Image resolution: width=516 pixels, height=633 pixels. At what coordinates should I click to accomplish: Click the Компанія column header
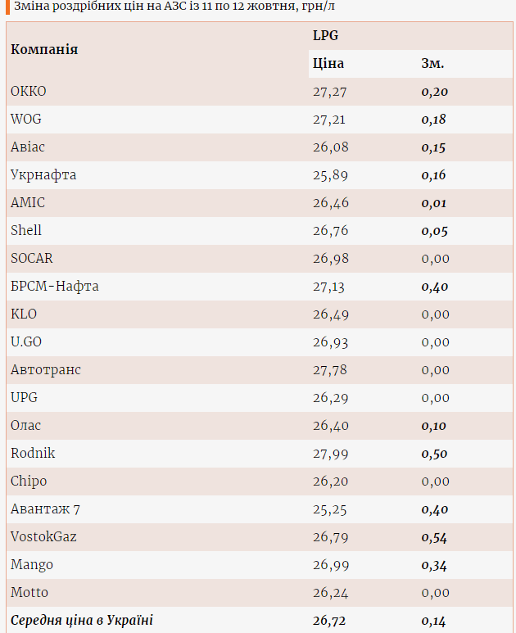[x=44, y=49]
